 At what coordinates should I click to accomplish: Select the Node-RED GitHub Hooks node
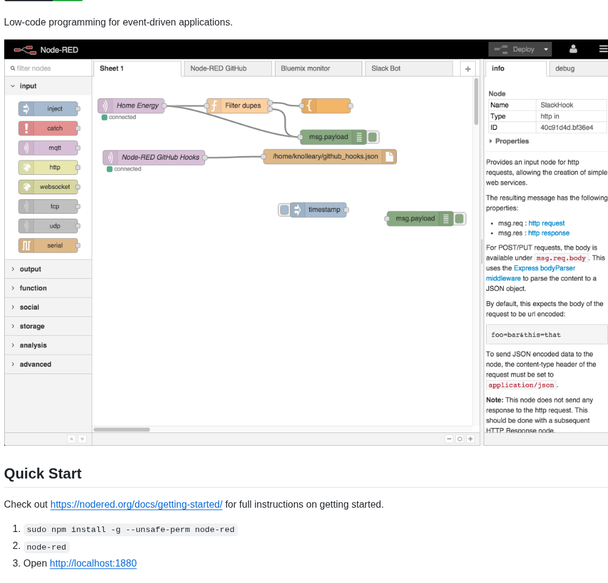(154, 157)
